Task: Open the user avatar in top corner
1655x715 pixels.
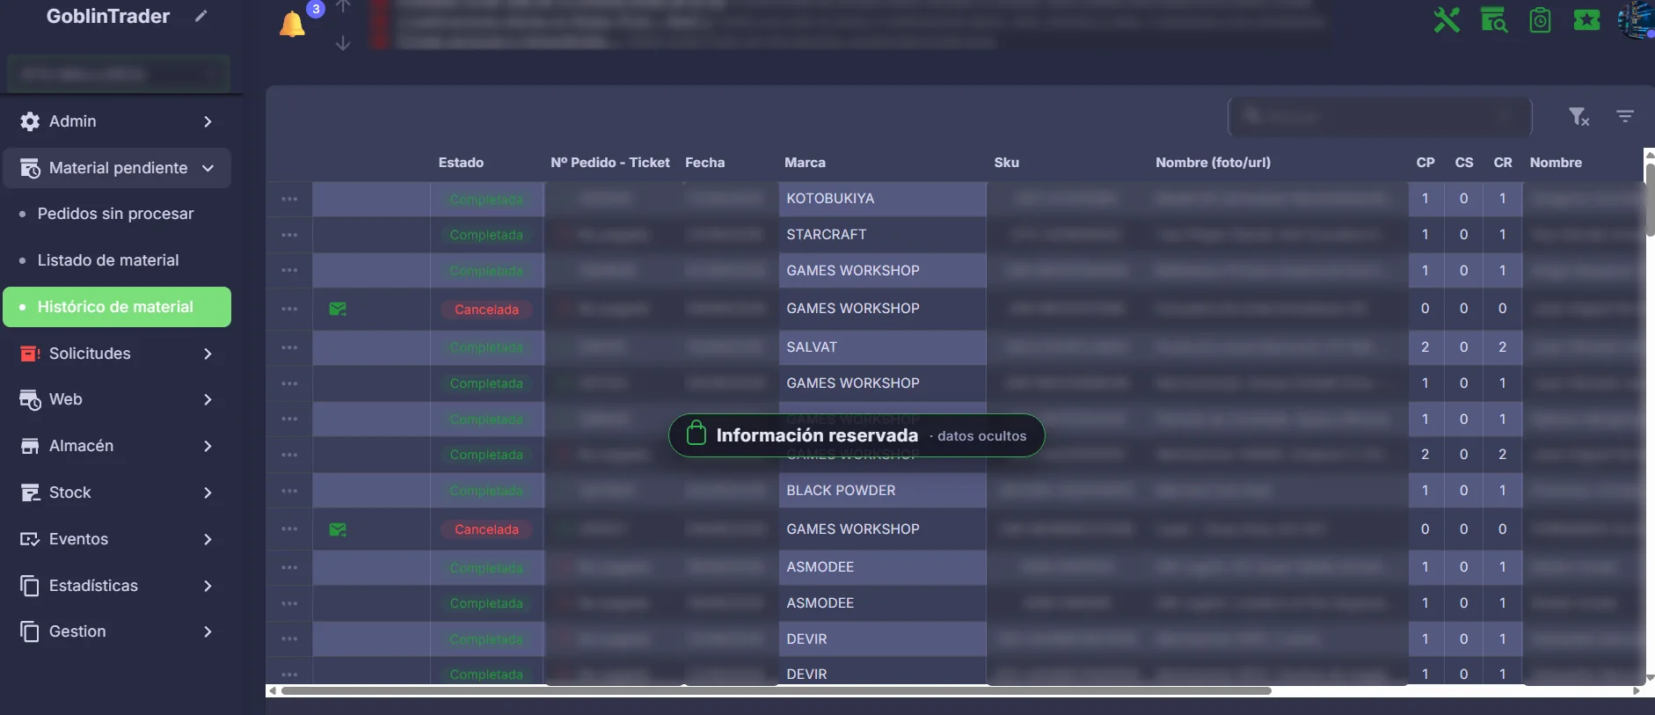Action: pos(1636,19)
